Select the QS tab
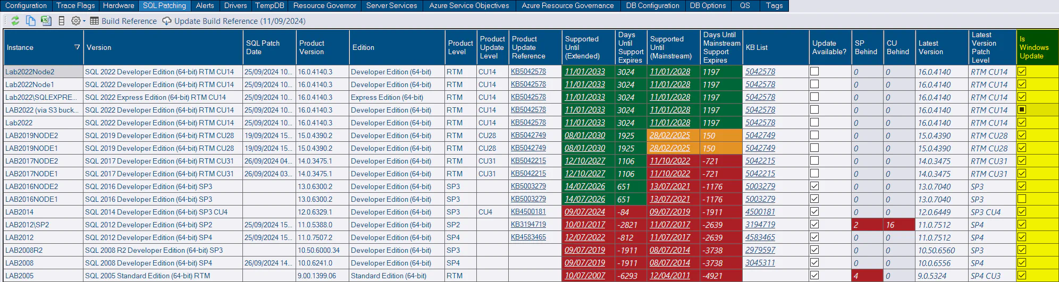This screenshot has height=282, width=1059. [x=745, y=5]
